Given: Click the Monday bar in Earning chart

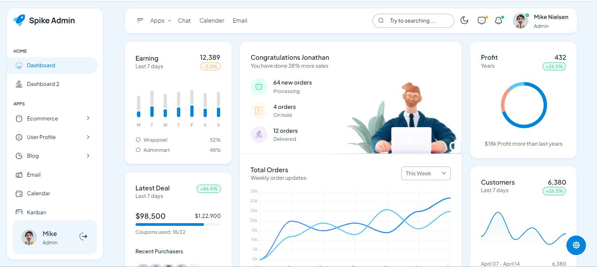Looking at the screenshot, I should point(139,106).
